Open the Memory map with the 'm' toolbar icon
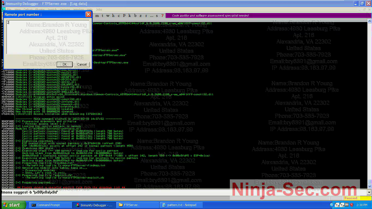This screenshot has width=372, height=209. (97, 16)
